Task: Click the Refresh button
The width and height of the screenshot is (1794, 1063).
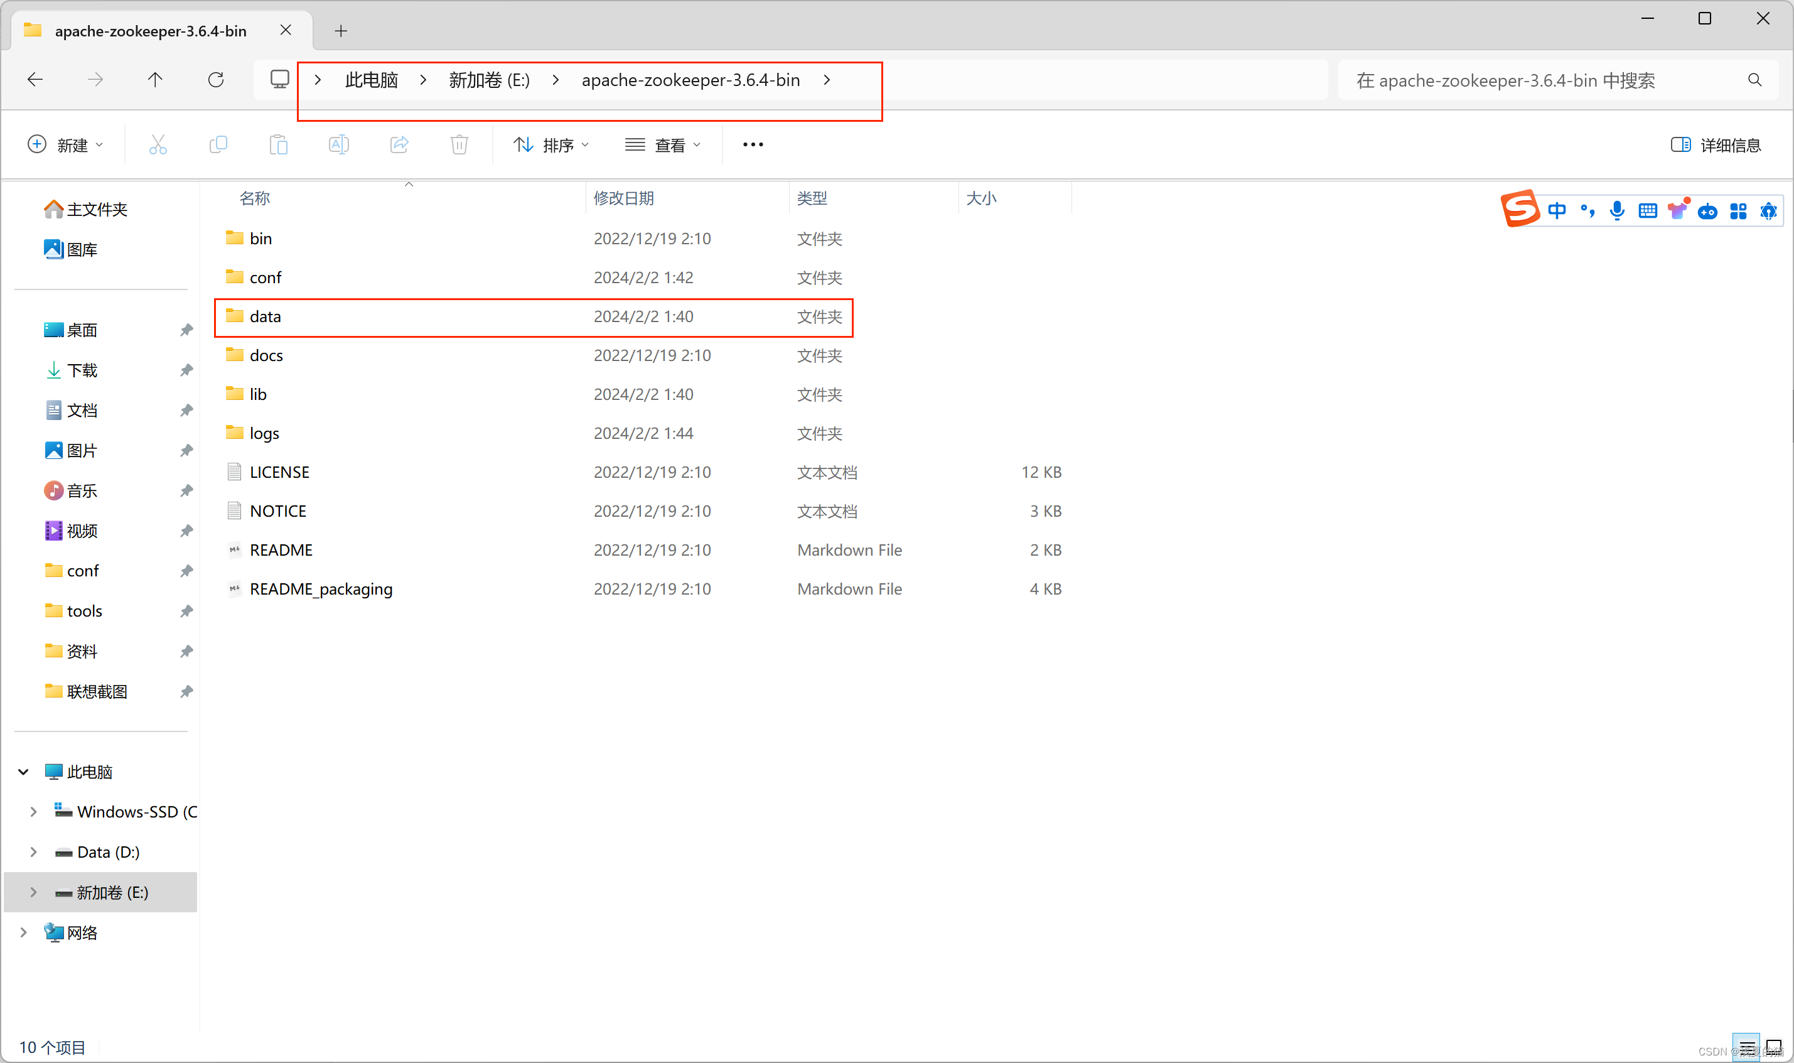Action: (215, 80)
